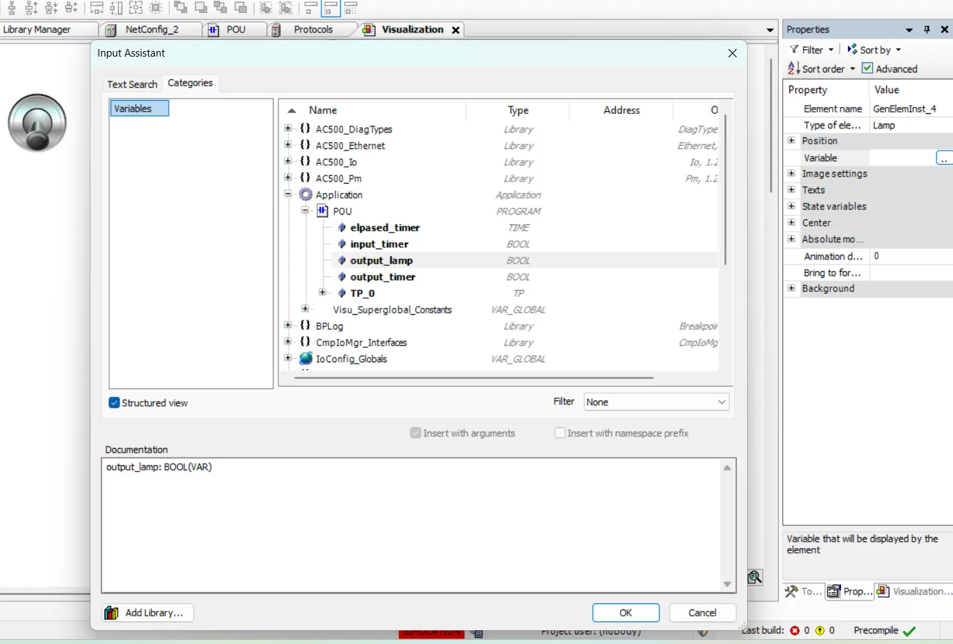Image resolution: width=953 pixels, height=644 pixels.
Task: Click the ellipsis button in Variable row
Action: click(x=944, y=158)
